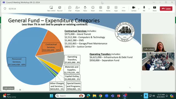
Task: Open the clock and calendar flyout
Action: click(x=161, y=96)
